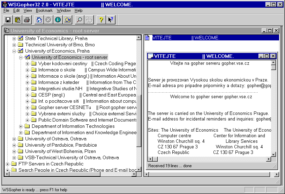The image size is (285, 194).
Task: Open the Bookmark menu
Action: click(x=44, y=10)
